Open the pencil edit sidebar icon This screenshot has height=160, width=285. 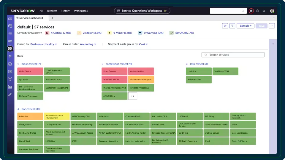pyautogui.click(x=10, y=95)
